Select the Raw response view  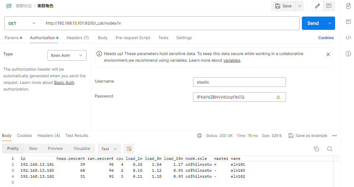[33, 149]
